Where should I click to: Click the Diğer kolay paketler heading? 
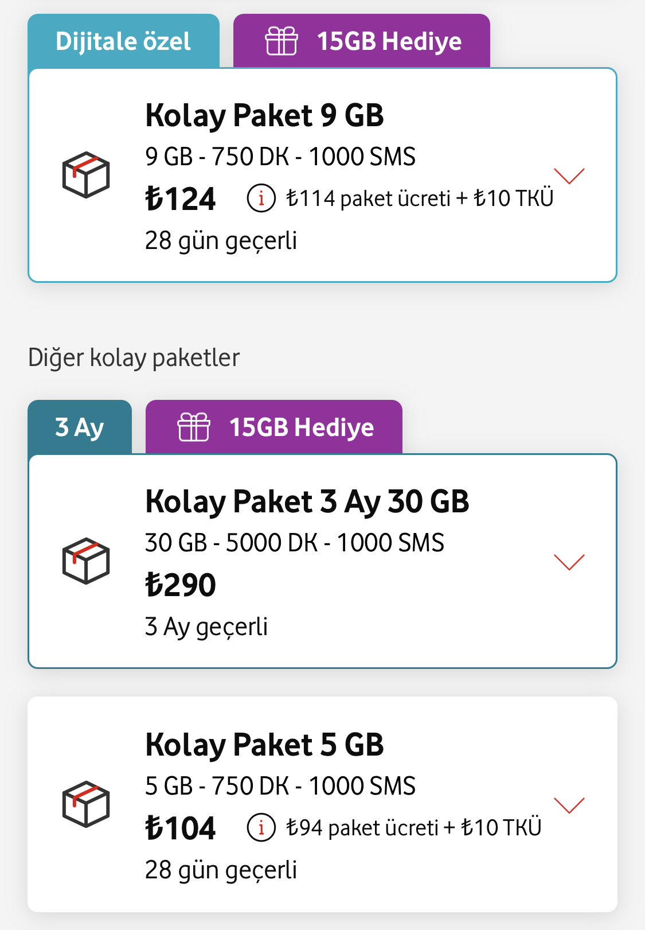tap(134, 357)
